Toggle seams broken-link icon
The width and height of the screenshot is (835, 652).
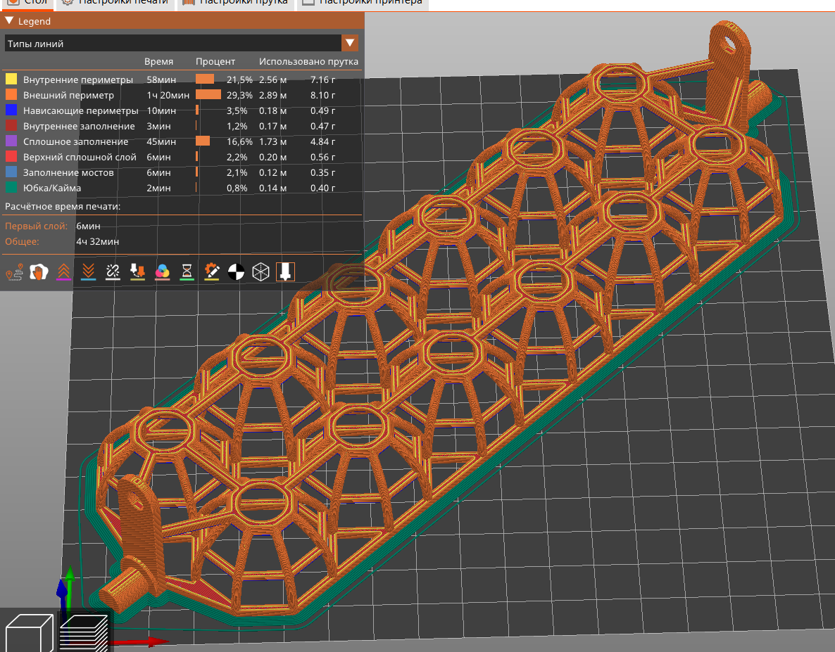pyautogui.click(x=113, y=271)
